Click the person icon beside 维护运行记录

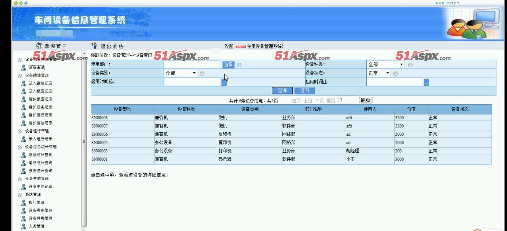(24, 115)
